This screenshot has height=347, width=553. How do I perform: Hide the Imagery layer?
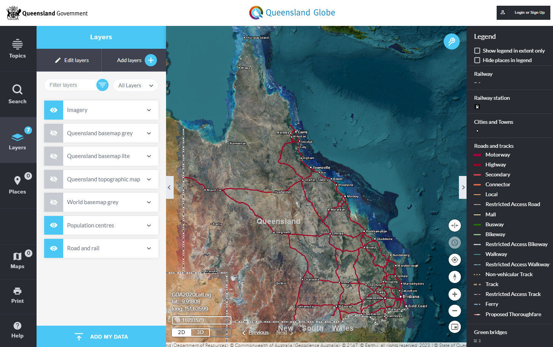pyautogui.click(x=53, y=110)
